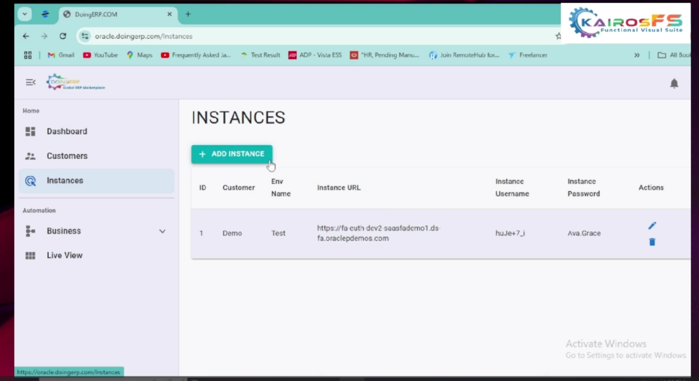The image size is (699, 381).
Task: Expand the Business menu chevron
Action: (162, 231)
